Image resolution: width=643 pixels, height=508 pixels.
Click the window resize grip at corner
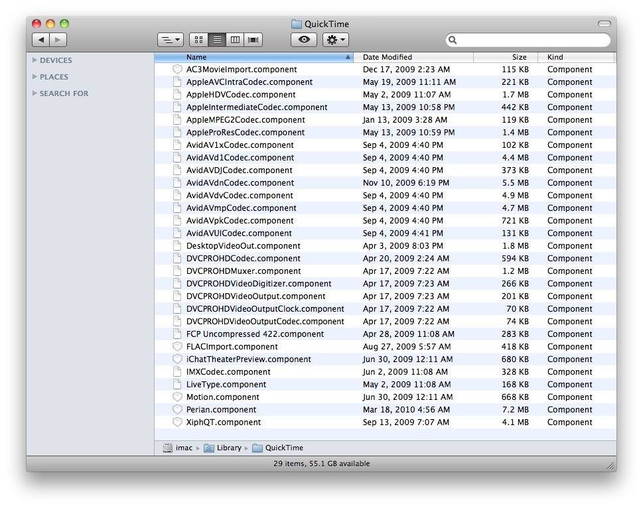tap(610, 466)
